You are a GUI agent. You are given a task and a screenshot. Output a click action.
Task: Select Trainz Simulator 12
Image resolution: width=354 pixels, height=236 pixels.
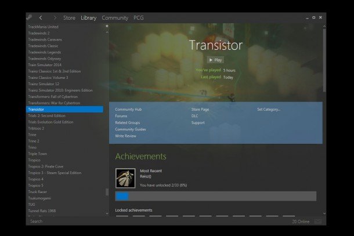click(44, 84)
